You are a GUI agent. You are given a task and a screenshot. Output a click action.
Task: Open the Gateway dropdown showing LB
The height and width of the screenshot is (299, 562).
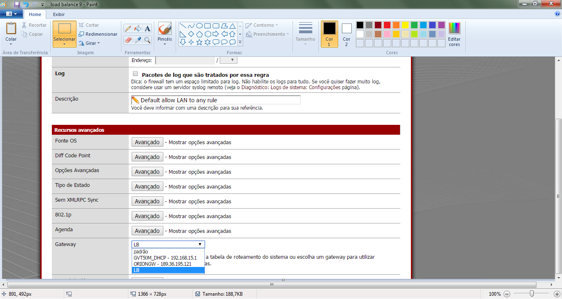pyautogui.click(x=168, y=244)
